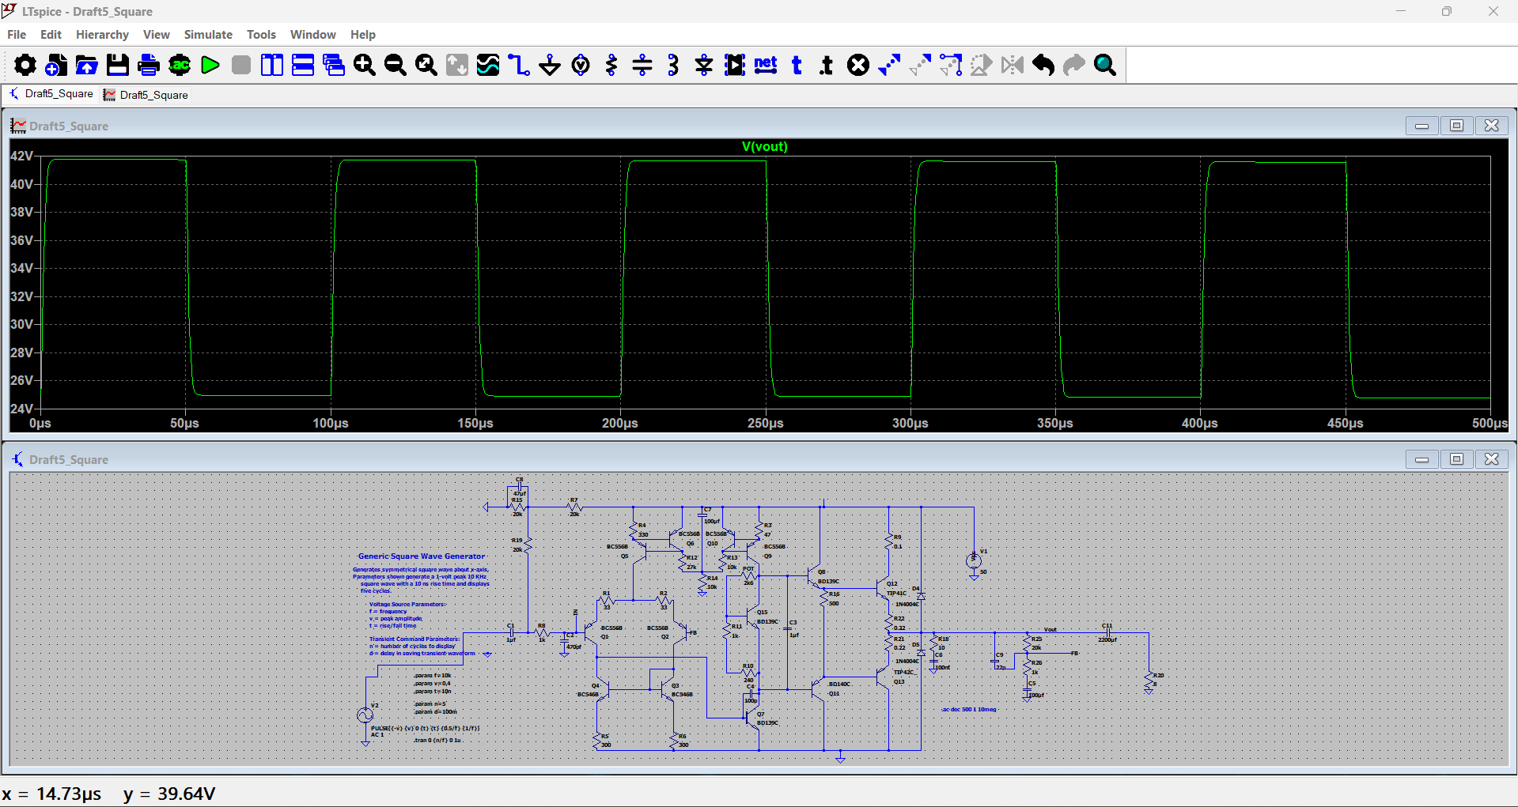Zoom to fit with the toolbar magnifier

426,65
